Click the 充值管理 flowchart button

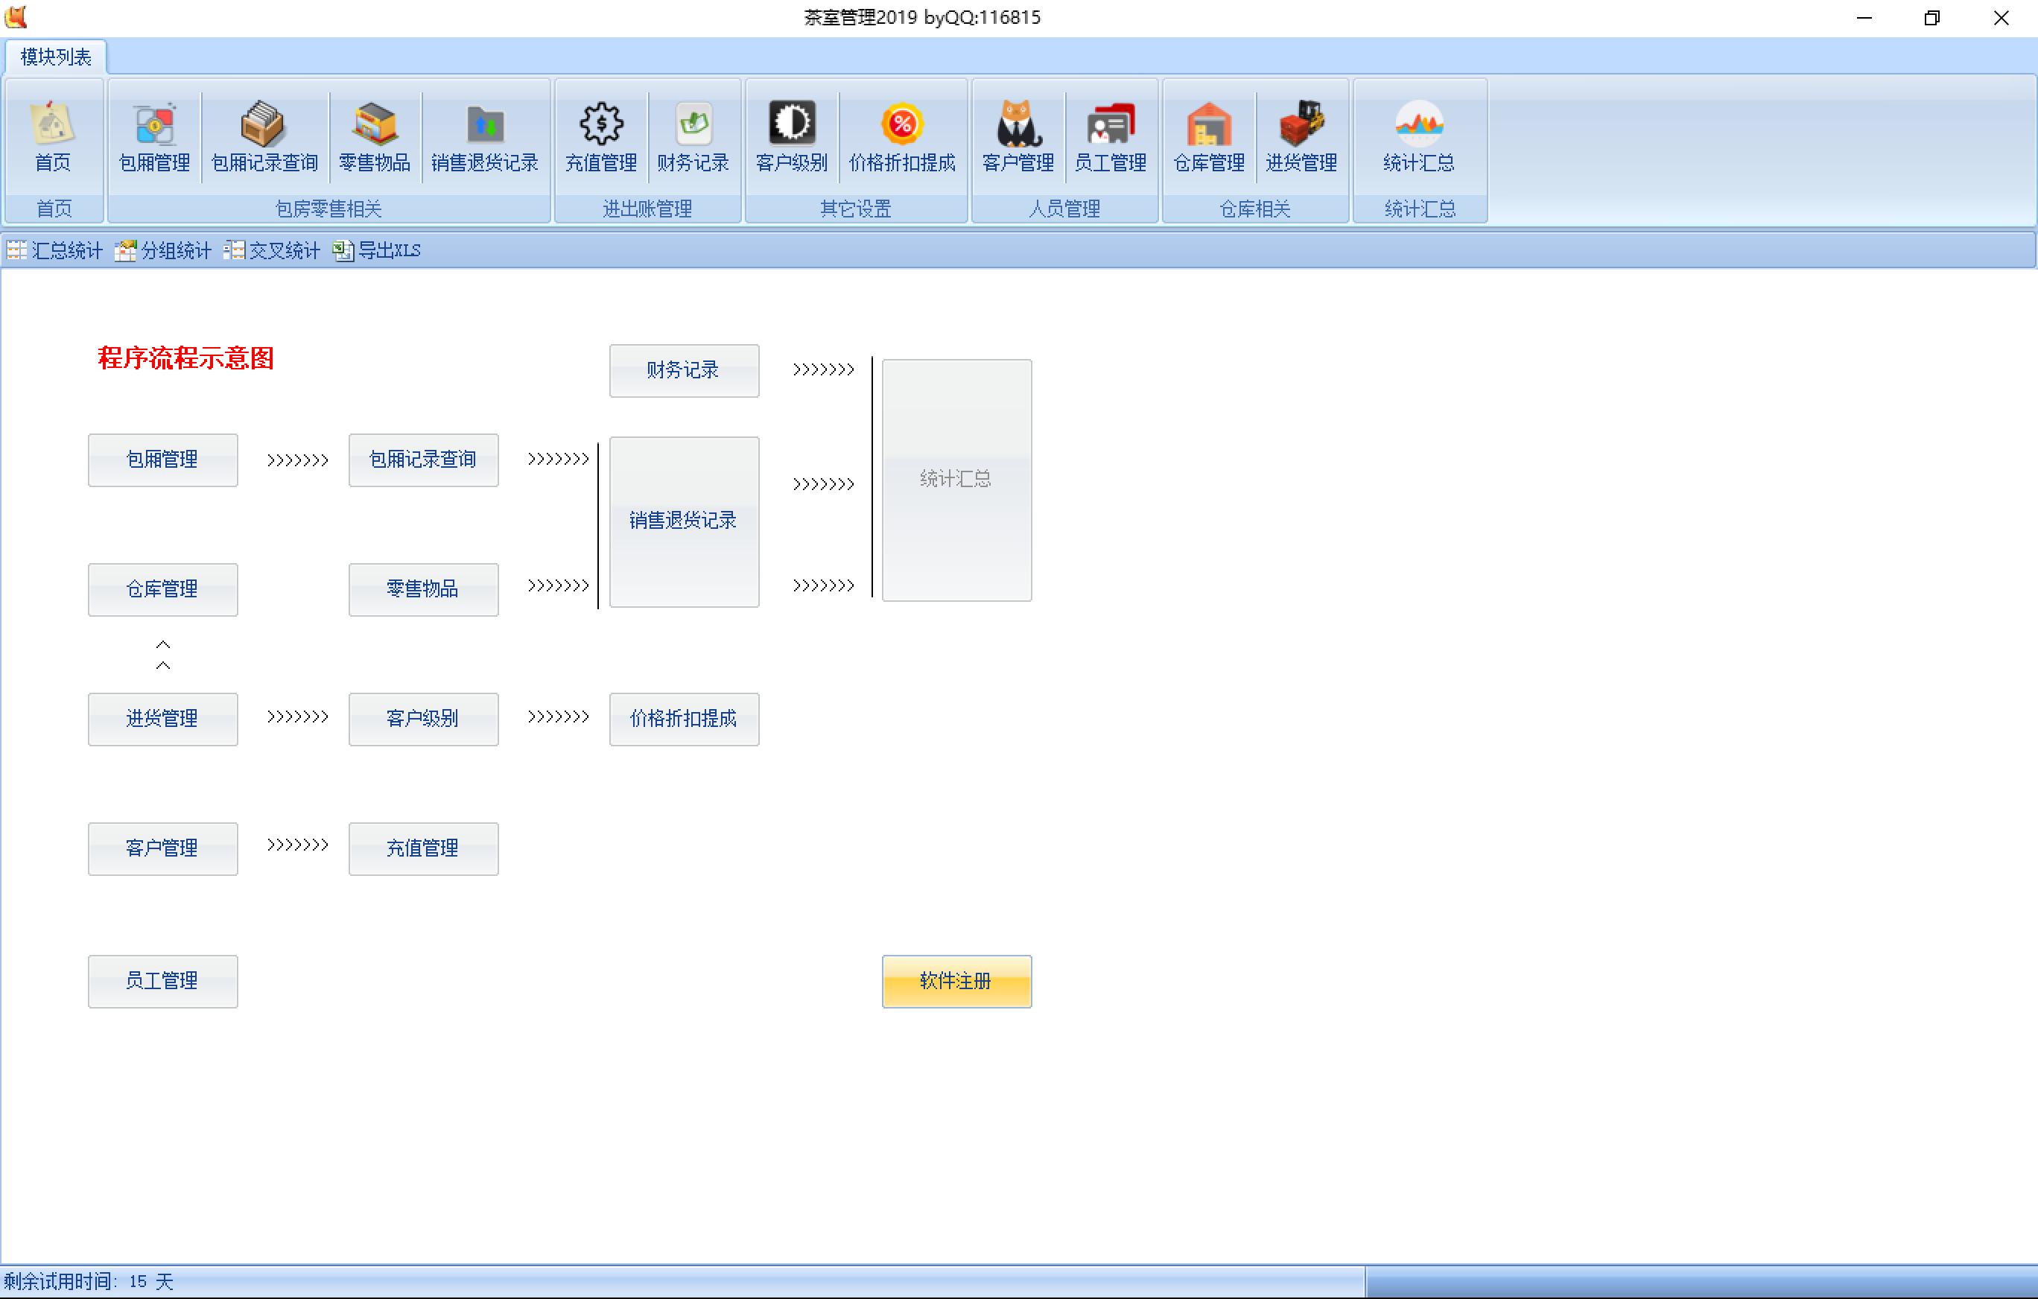click(423, 848)
